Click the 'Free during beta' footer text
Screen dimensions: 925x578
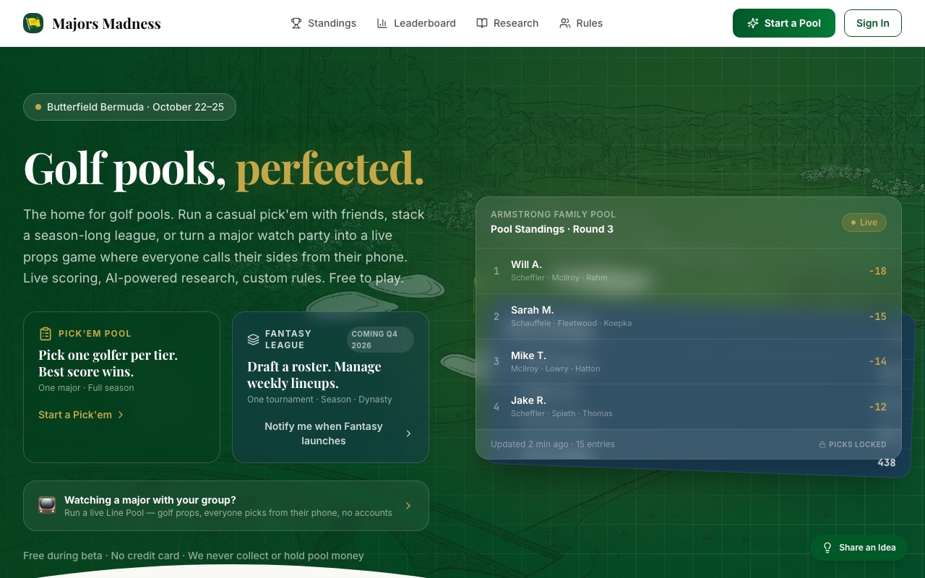[194, 556]
